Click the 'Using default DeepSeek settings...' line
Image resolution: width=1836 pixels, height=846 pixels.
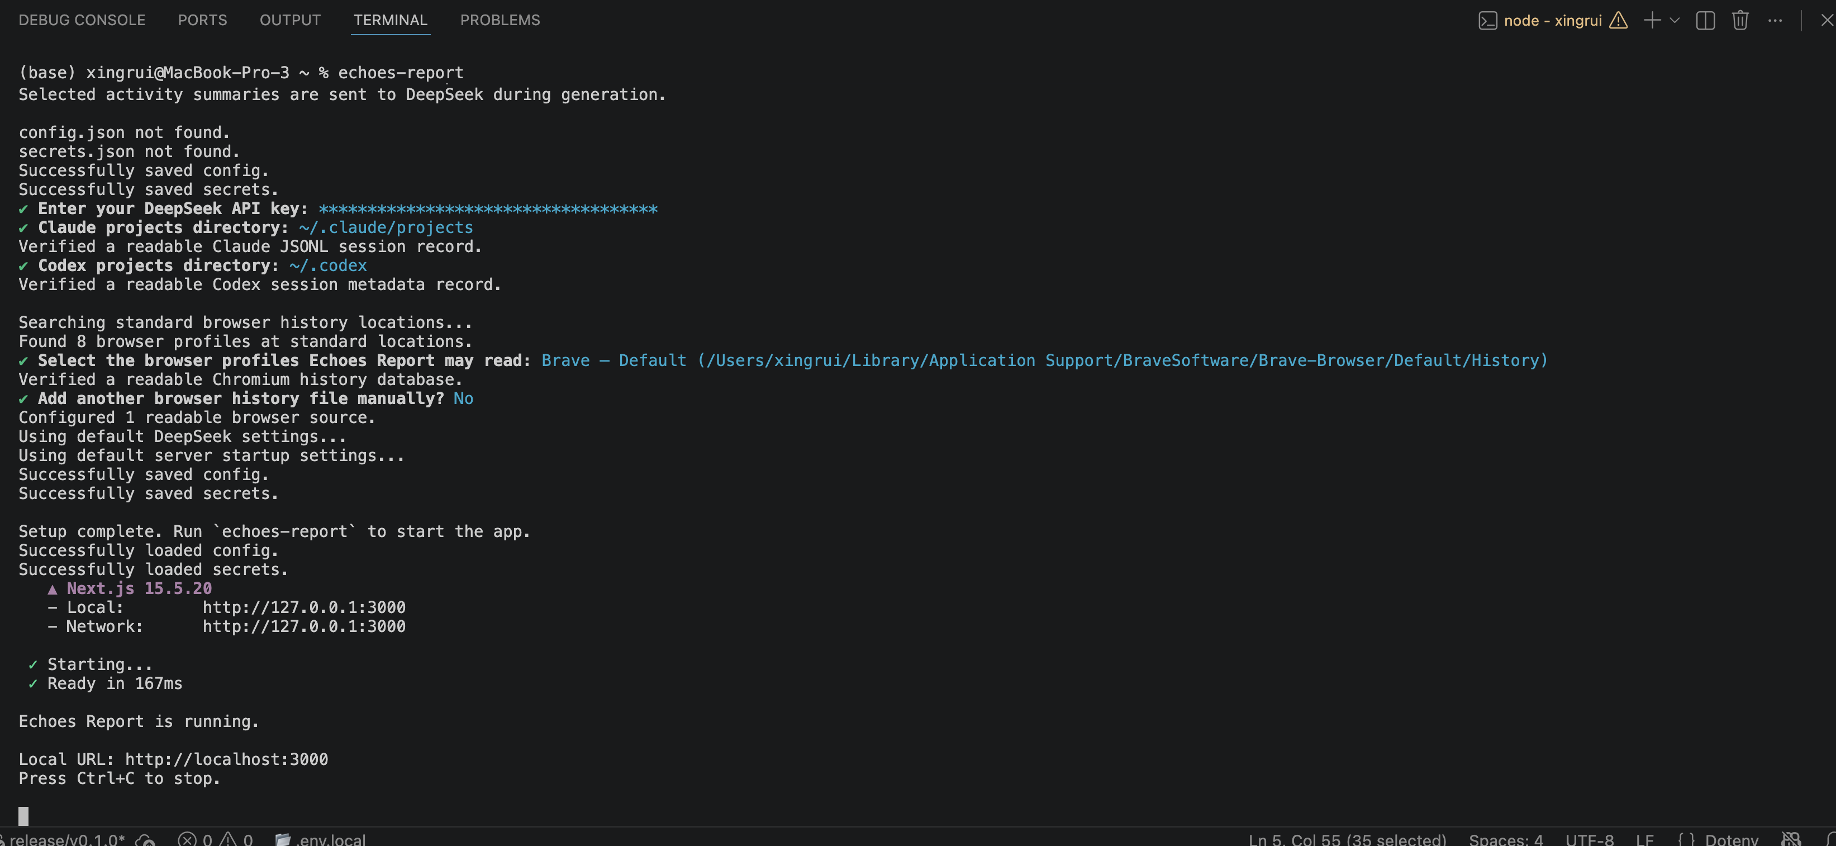(183, 436)
